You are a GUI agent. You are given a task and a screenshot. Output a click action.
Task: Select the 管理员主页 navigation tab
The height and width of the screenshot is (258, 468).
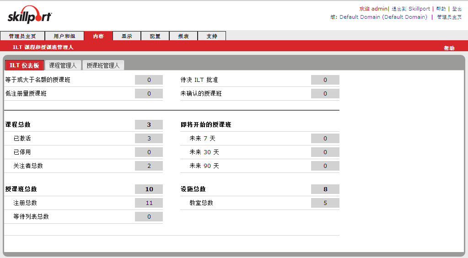22,36
